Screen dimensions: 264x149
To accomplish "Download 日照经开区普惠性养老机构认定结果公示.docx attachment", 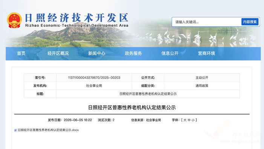I will (x=48, y=130).
